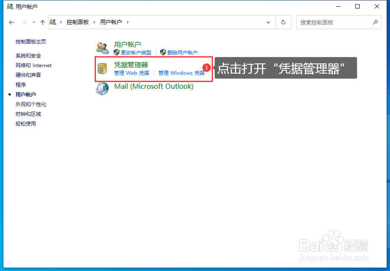Open Mail (Microsoft Outlook) settings icon
Viewport: 390px width, 271px height.
102,89
